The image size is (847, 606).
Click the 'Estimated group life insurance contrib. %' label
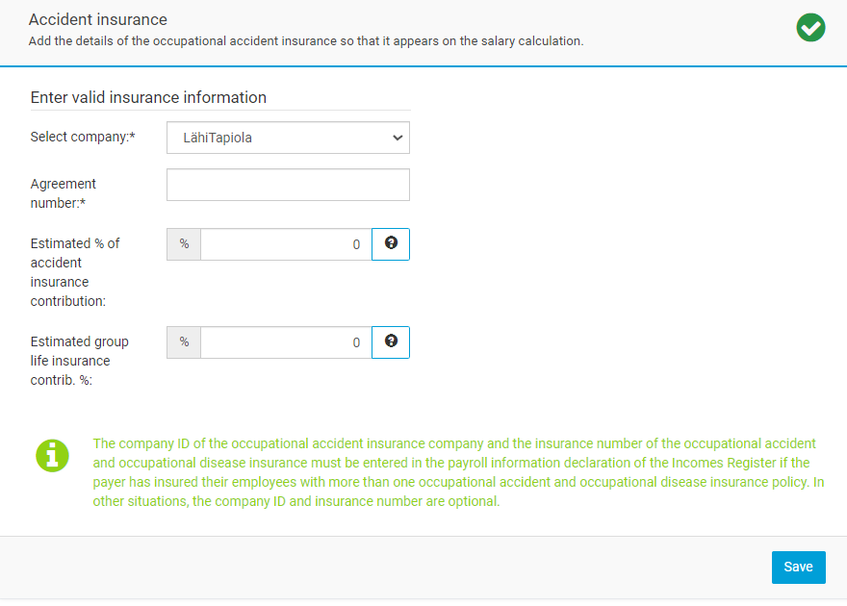pos(79,361)
